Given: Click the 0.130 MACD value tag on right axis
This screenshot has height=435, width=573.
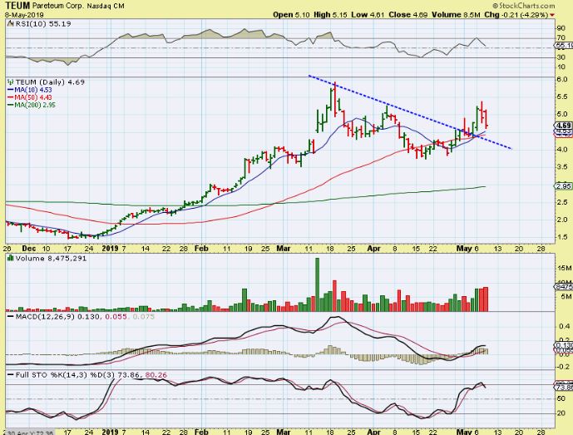Looking at the screenshot, I should (564, 345).
